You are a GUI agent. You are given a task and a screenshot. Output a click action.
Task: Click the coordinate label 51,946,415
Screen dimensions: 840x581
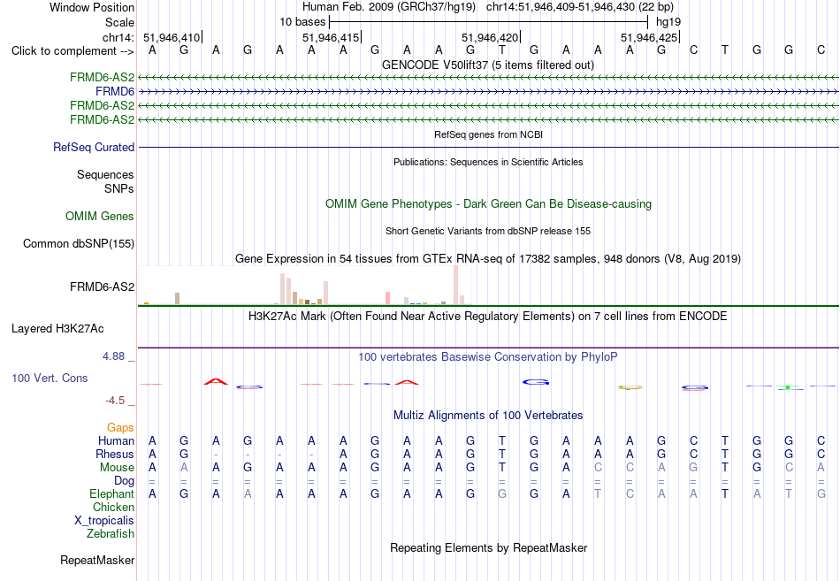(x=331, y=37)
